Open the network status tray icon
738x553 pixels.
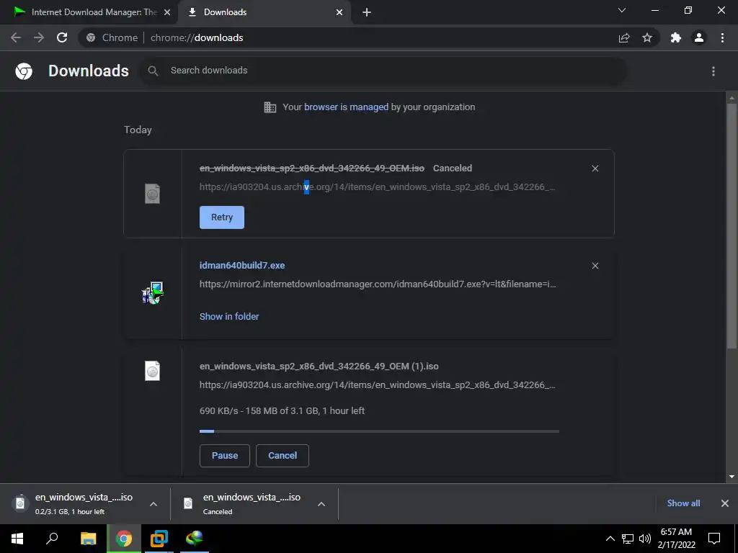click(628, 539)
